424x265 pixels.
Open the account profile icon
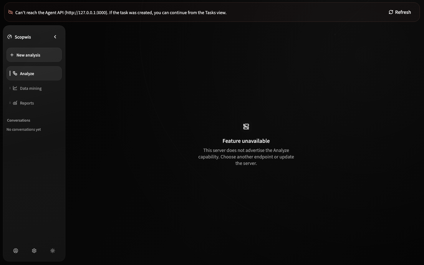coord(16,251)
